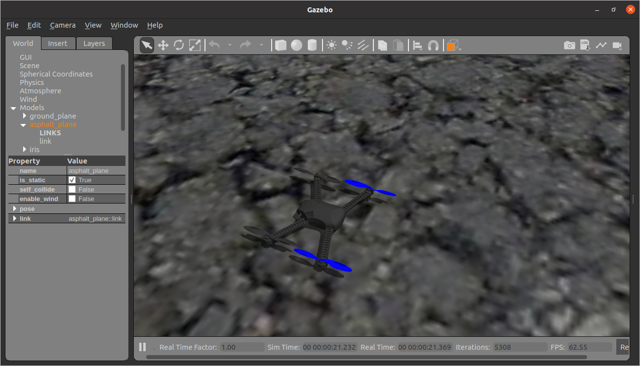
Task: Open the undo history dropdown arrow
Action: pos(230,45)
